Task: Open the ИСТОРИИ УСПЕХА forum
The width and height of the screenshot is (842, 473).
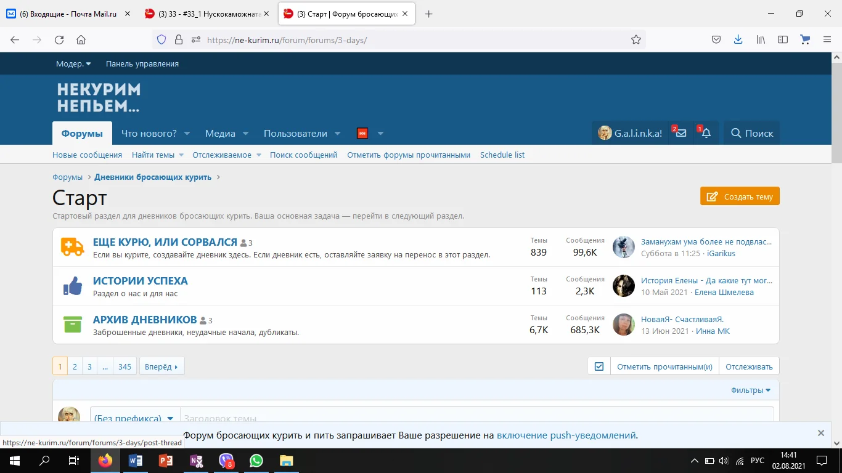Action: pos(140,281)
